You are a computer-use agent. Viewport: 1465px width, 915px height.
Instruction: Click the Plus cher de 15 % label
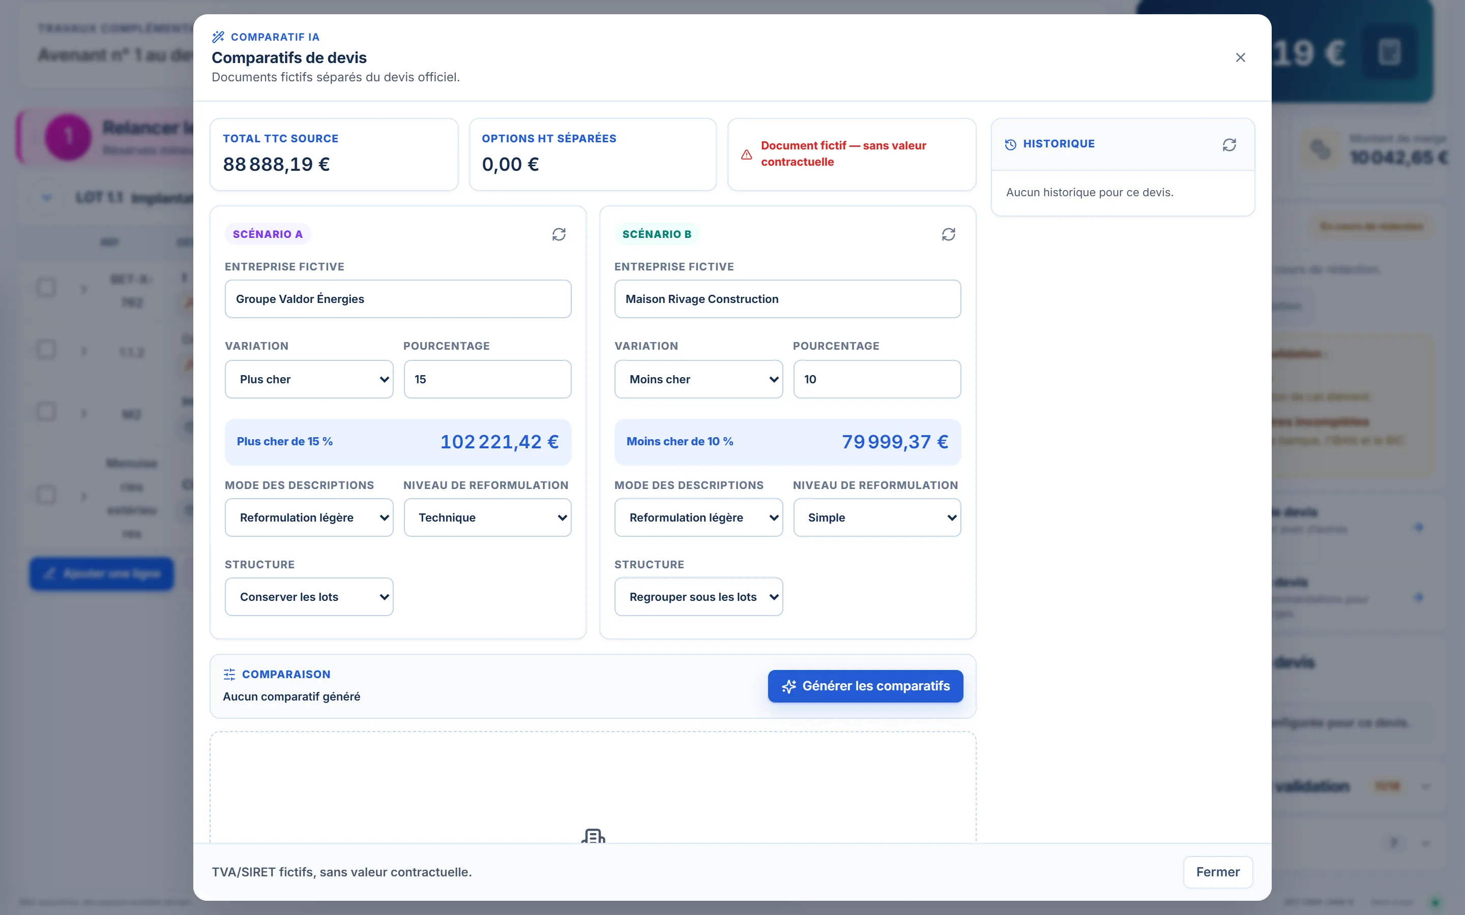[284, 442]
